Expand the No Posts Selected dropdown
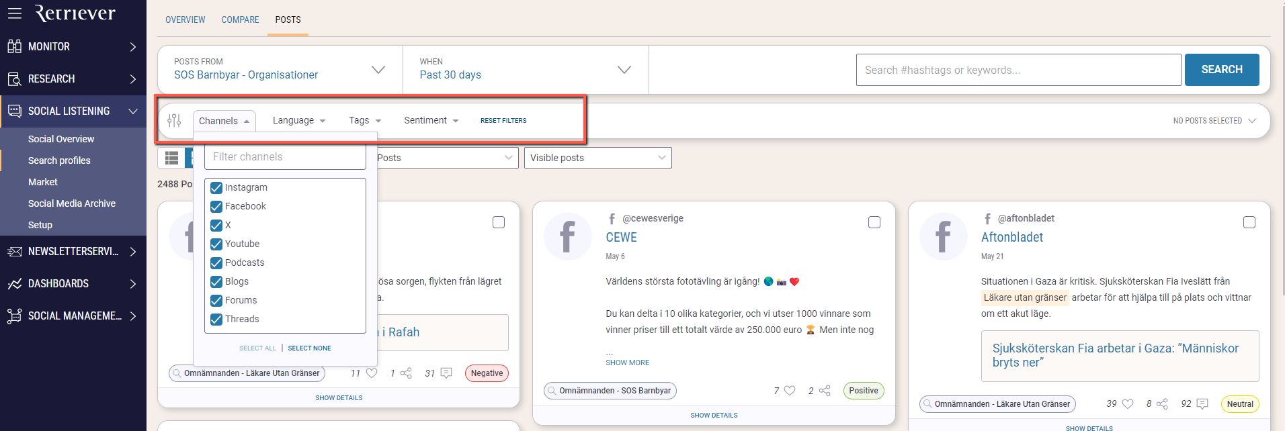1285x431 pixels. click(1214, 121)
